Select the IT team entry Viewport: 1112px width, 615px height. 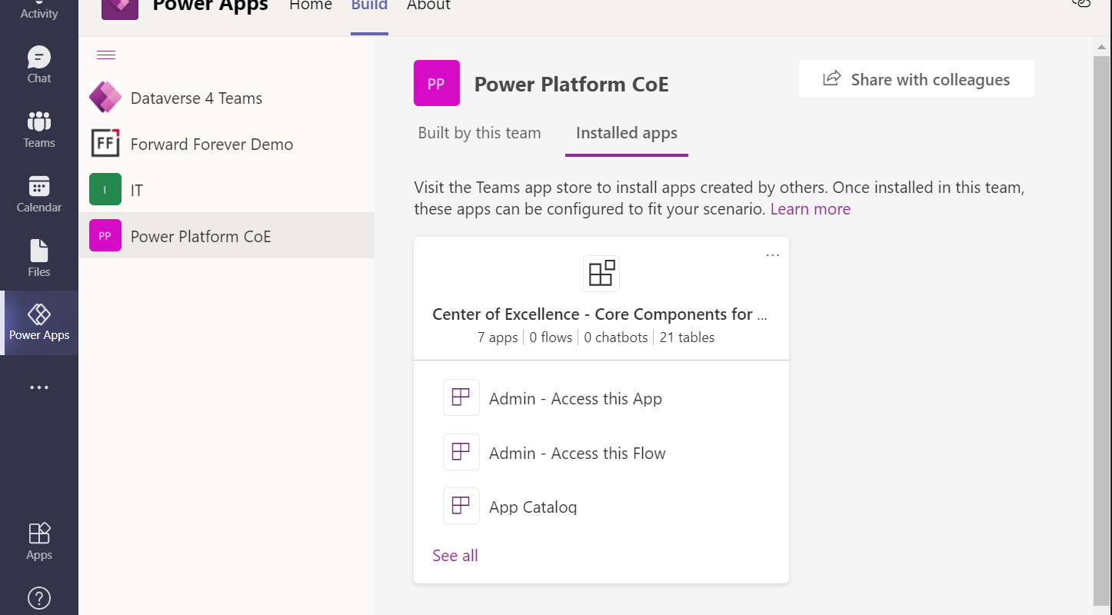[226, 190]
